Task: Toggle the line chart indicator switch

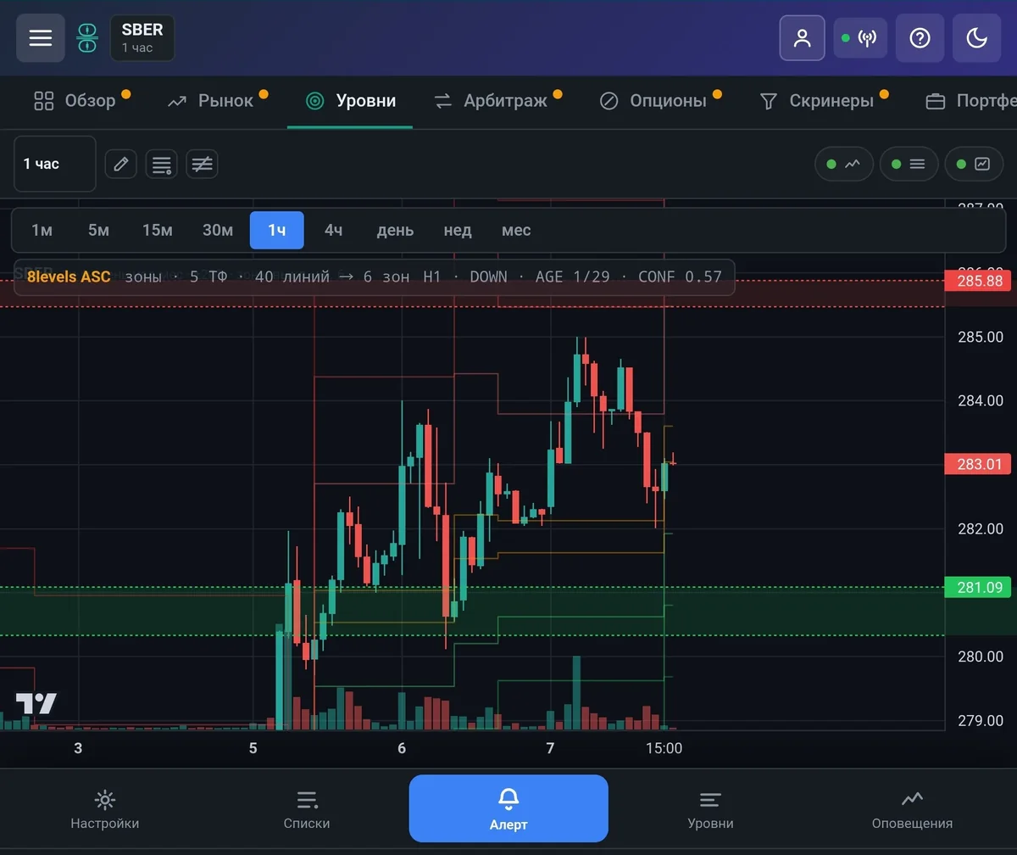Action: [x=844, y=165]
